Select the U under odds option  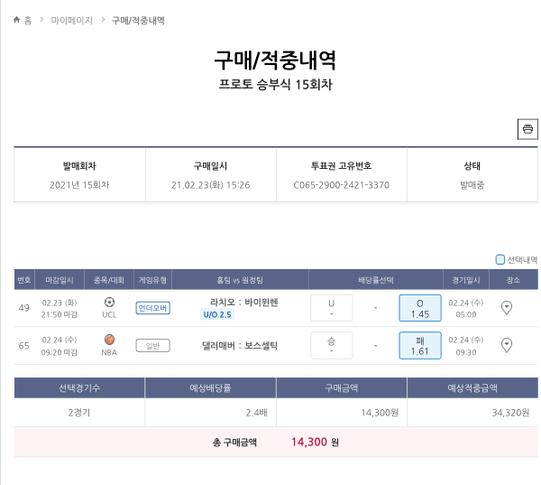(x=331, y=308)
